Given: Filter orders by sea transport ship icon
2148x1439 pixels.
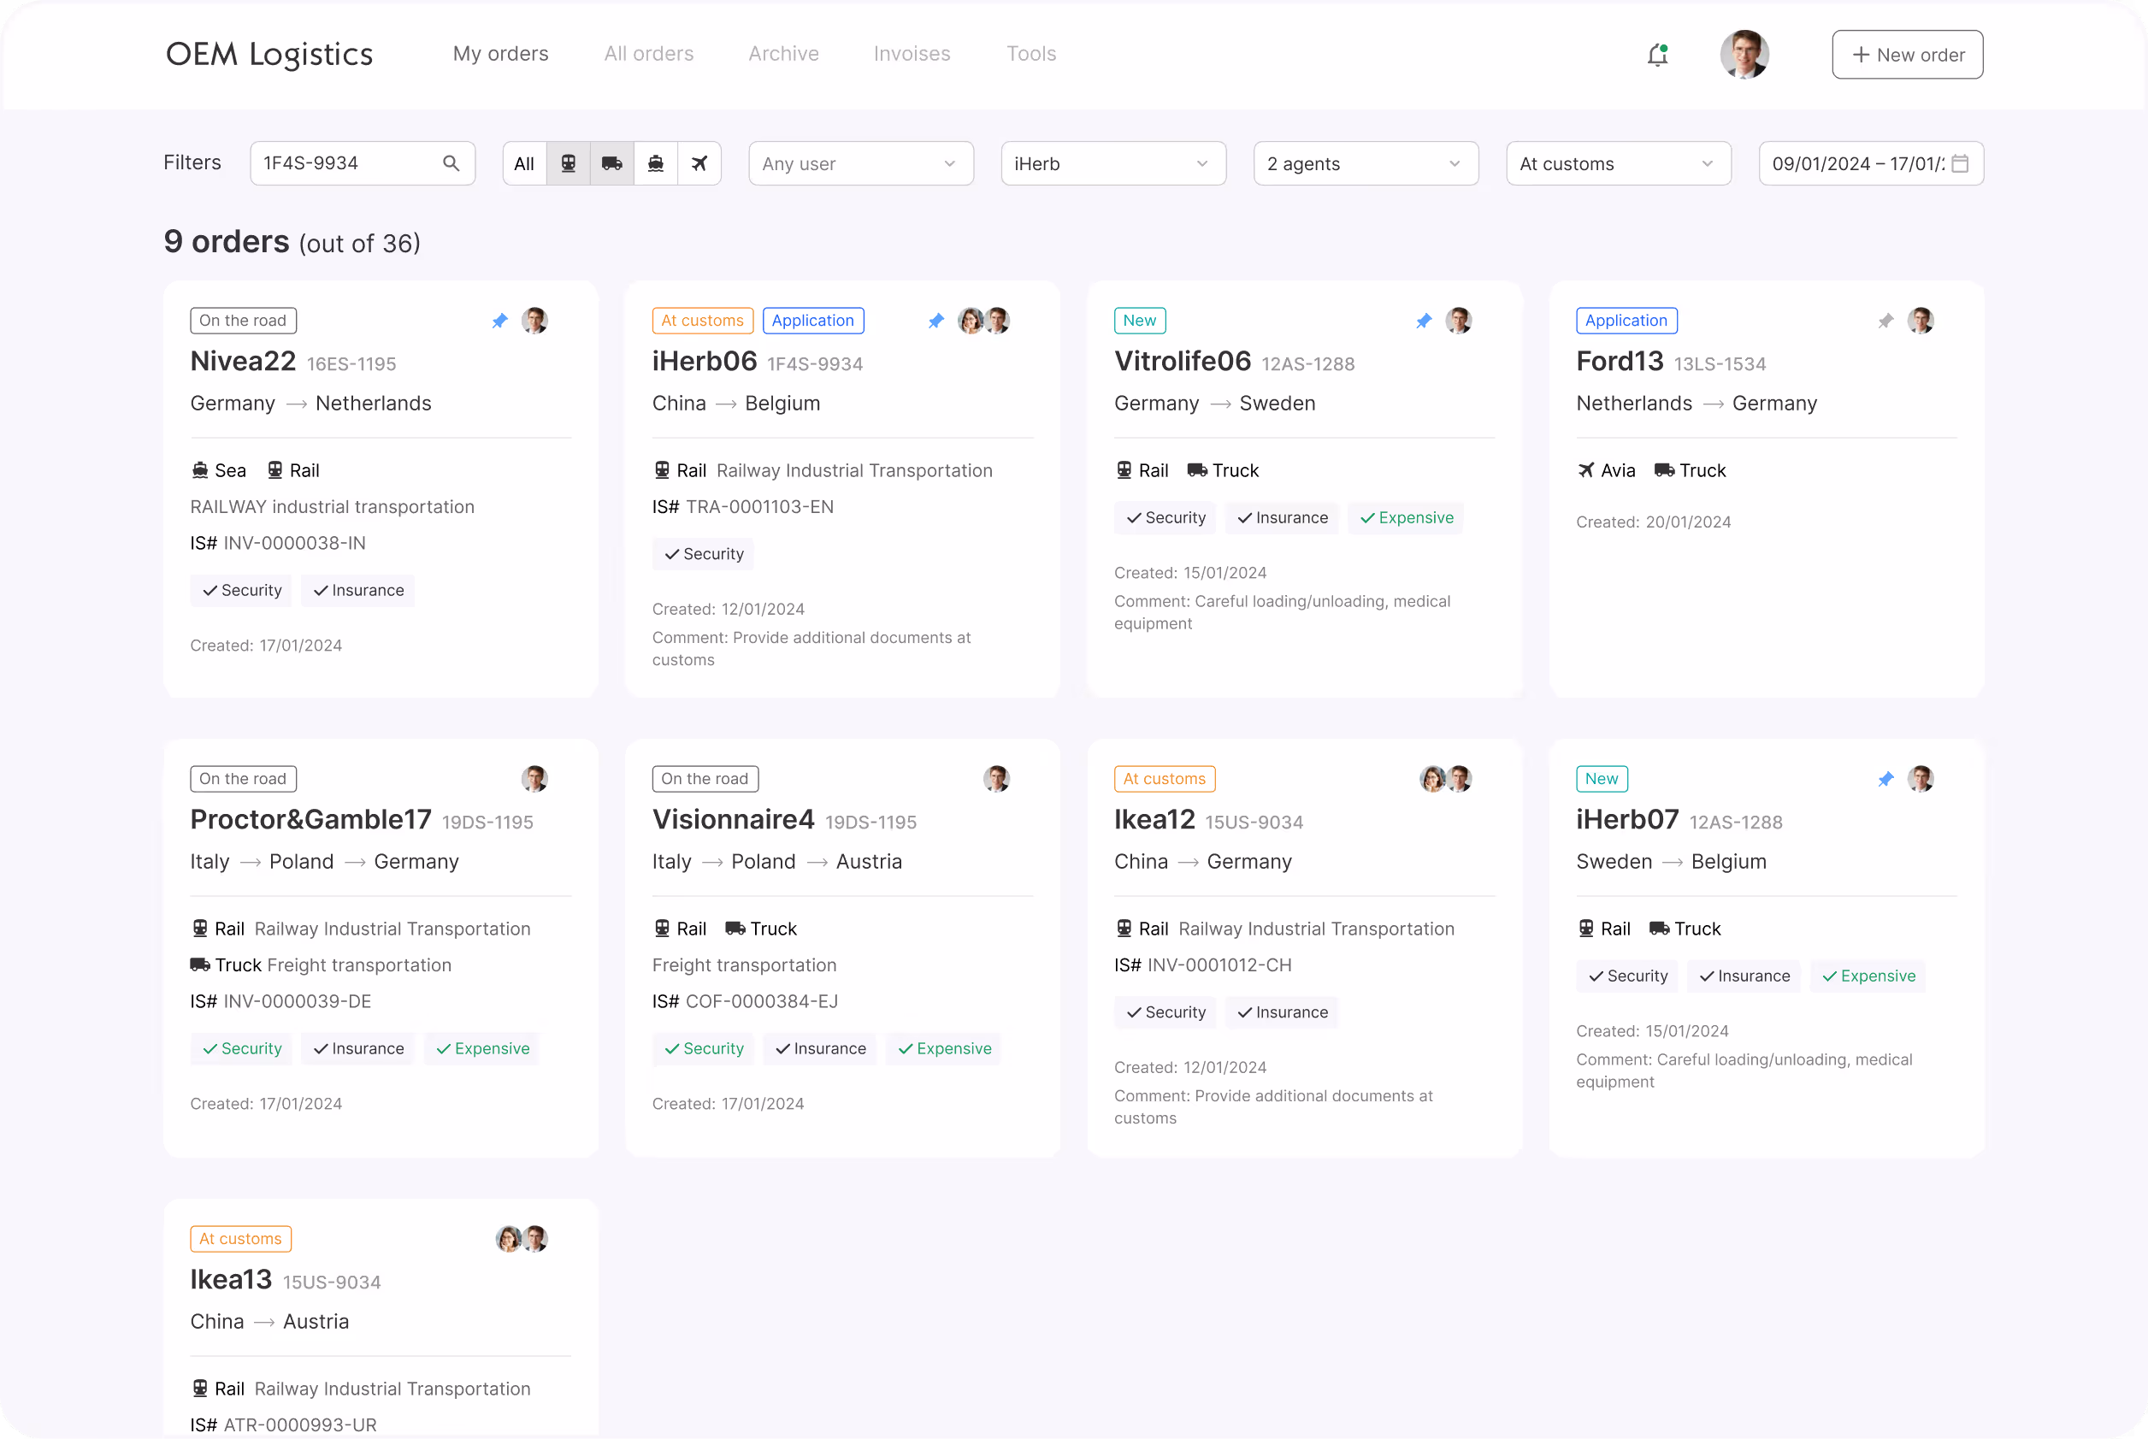Looking at the screenshot, I should tap(655, 163).
